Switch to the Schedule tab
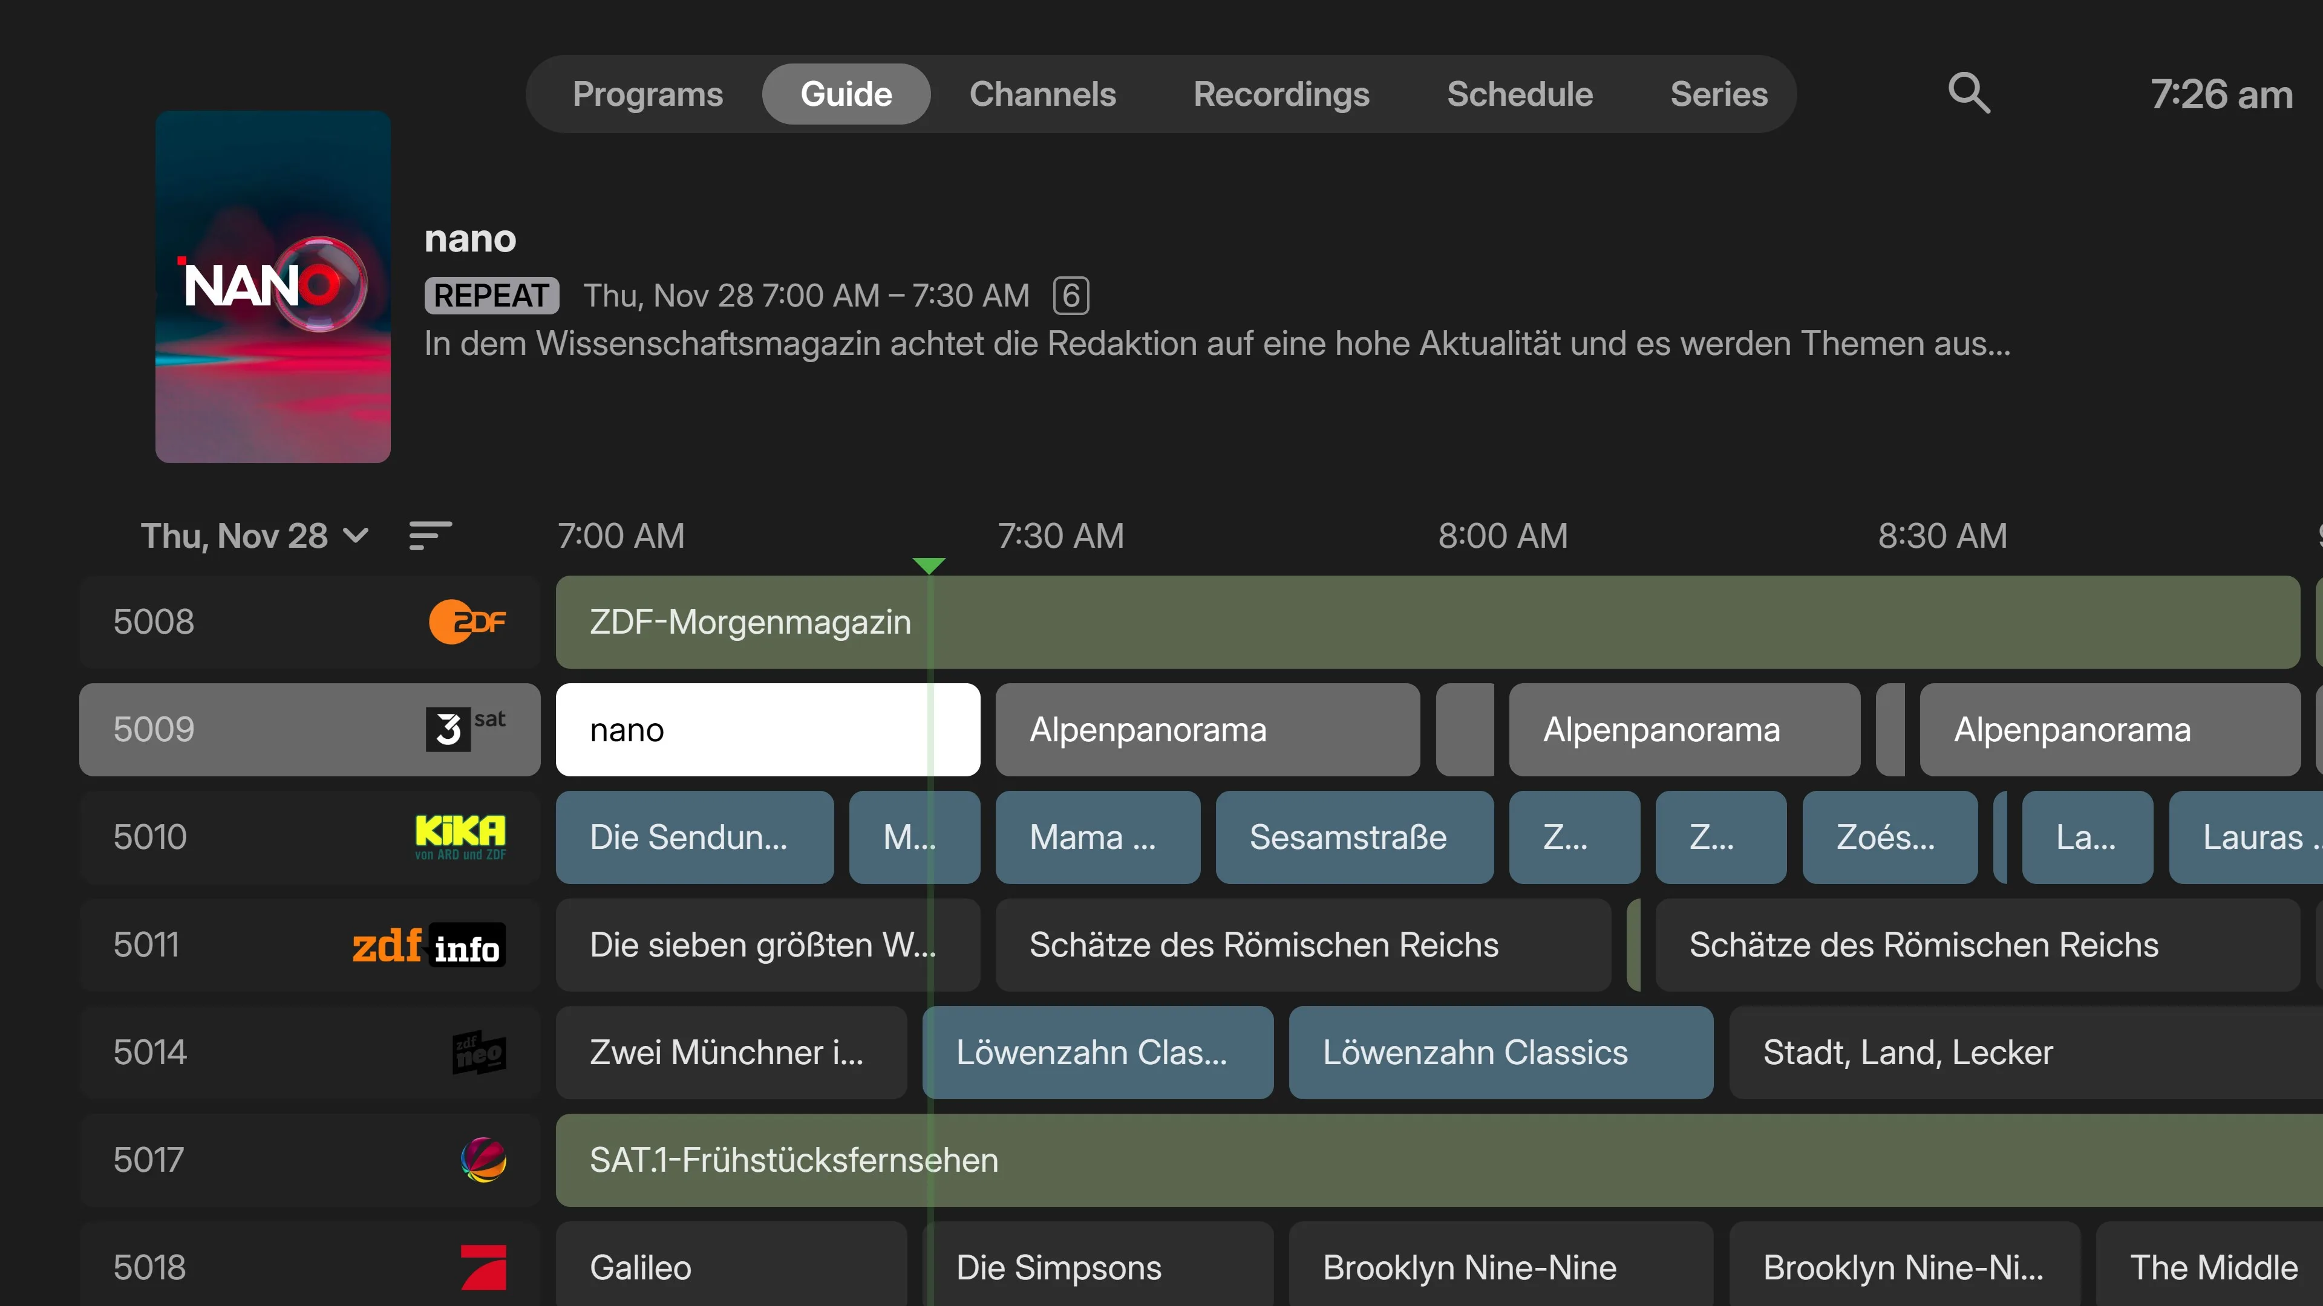2323x1306 pixels. pos(1520,94)
